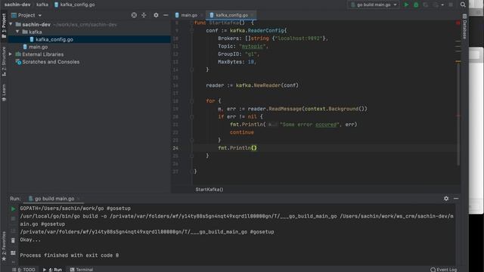Image resolution: width=484 pixels, height=272 pixels.
Task: Click the continue keyword on line 22
Action: pyautogui.click(x=242, y=132)
